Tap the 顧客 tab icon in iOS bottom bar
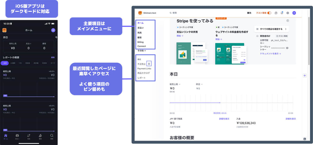Screen dimensions: 313x145 tap(40, 136)
